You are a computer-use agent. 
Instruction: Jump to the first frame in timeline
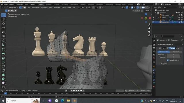(71, 91)
